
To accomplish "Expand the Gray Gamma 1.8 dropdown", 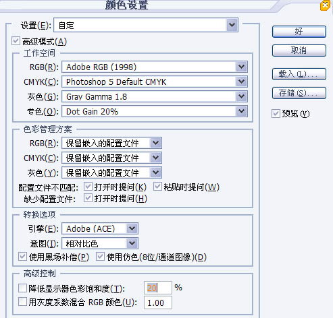I will click(155, 96).
